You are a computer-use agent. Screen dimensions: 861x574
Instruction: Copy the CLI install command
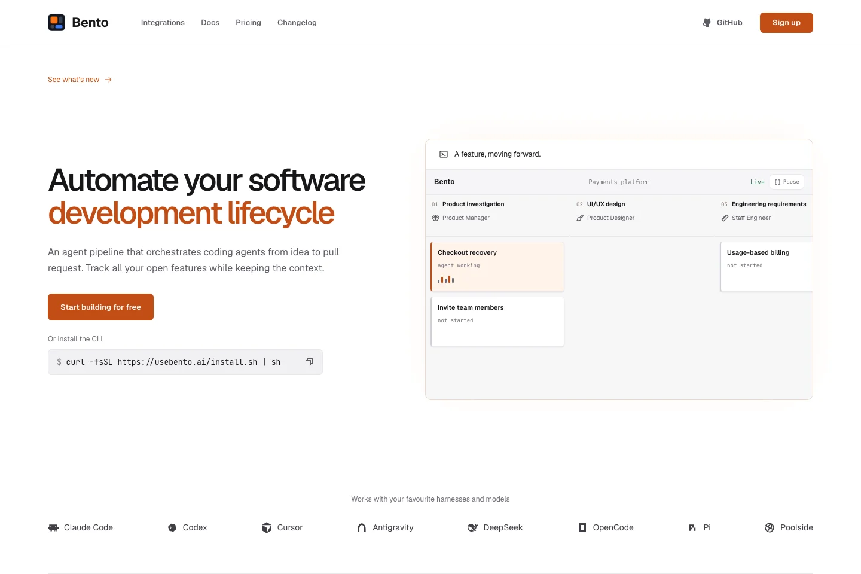[309, 362]
